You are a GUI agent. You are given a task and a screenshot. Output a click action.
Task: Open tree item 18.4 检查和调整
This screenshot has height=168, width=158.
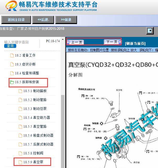point(27,73)
